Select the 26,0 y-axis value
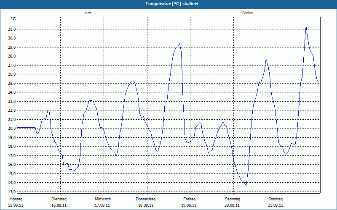Image resolution: width=337 pixels, height=210 pixels. (12, 74)
